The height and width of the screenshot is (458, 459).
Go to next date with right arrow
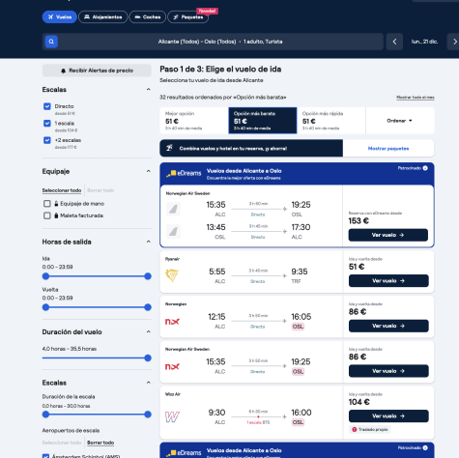454,42
